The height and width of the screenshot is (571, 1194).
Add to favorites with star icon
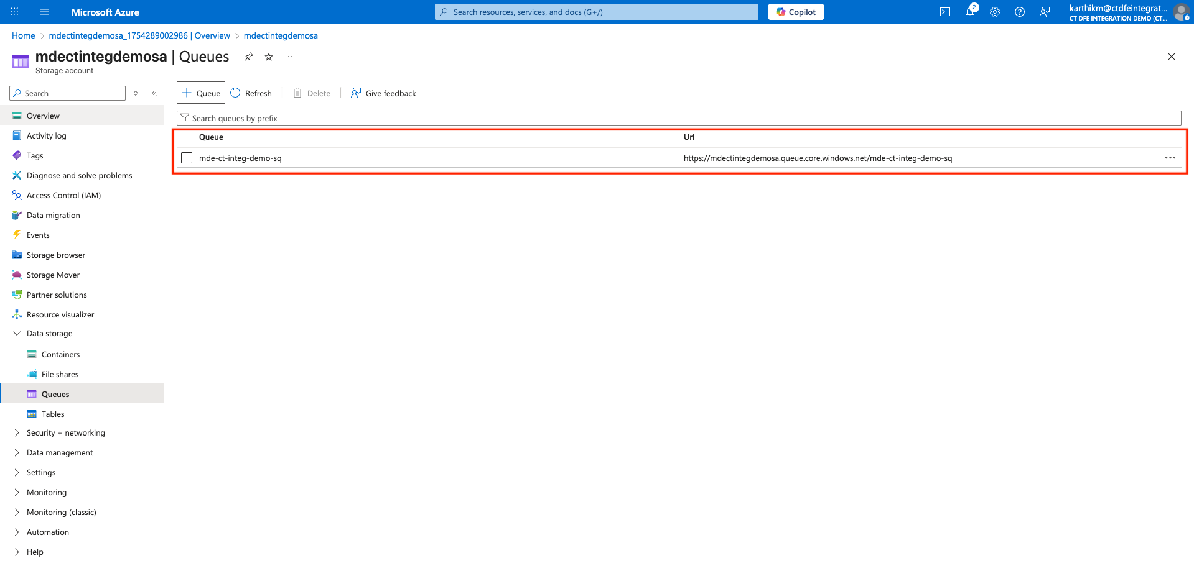click(269, 57)
